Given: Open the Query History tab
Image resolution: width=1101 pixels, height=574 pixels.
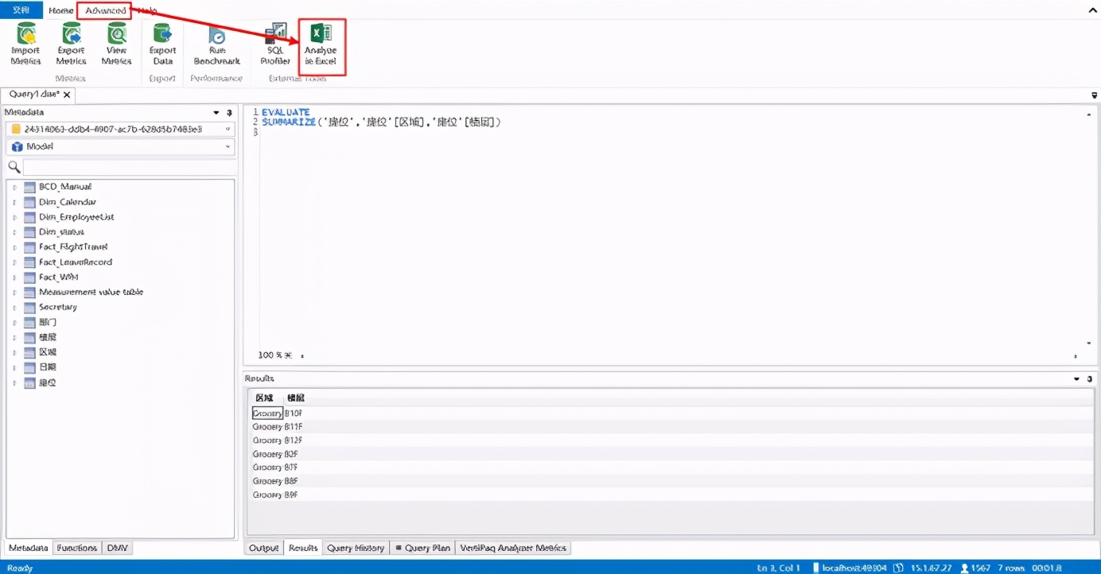Looking at the screenshot, I should 356,548.
